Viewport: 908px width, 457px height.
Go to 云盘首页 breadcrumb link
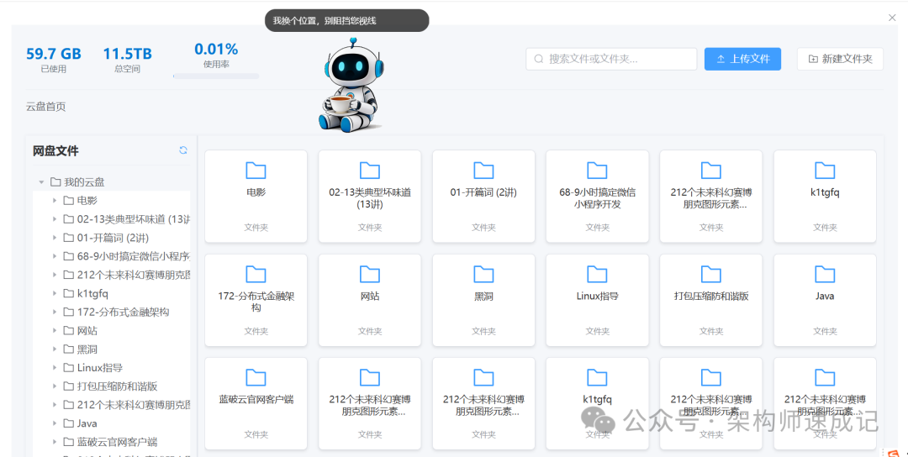tap(45, 107)
